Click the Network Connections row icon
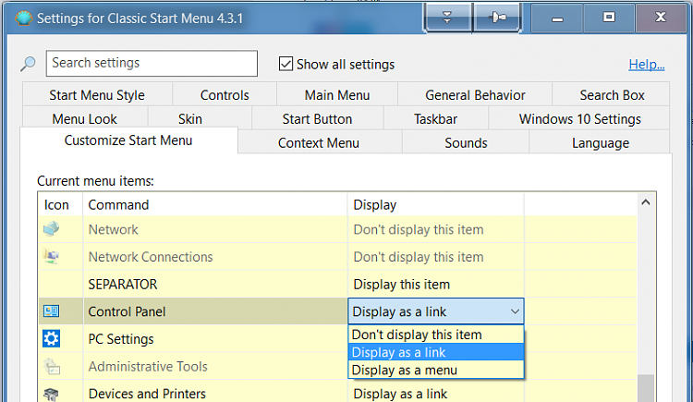Viewport: 693px width, 402px height. (51, 257)
